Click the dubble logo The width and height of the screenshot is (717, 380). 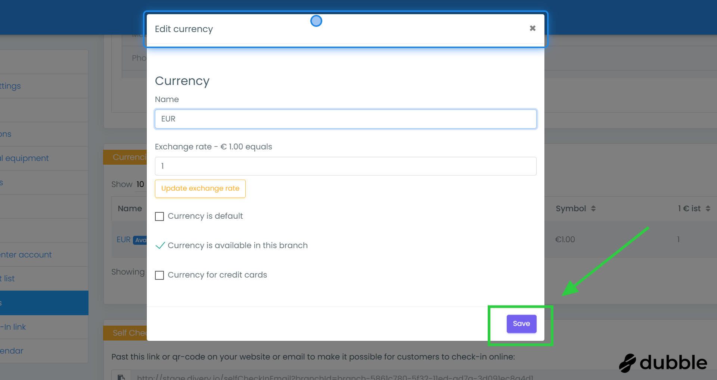coord(663,362)
